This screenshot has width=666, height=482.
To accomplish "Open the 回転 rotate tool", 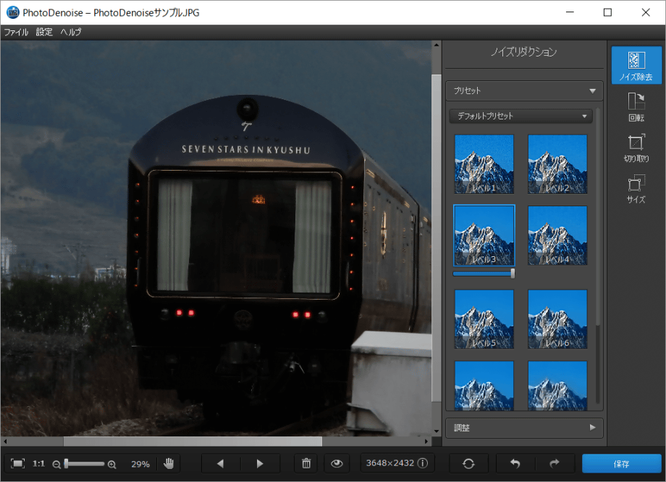I will 636,107.
